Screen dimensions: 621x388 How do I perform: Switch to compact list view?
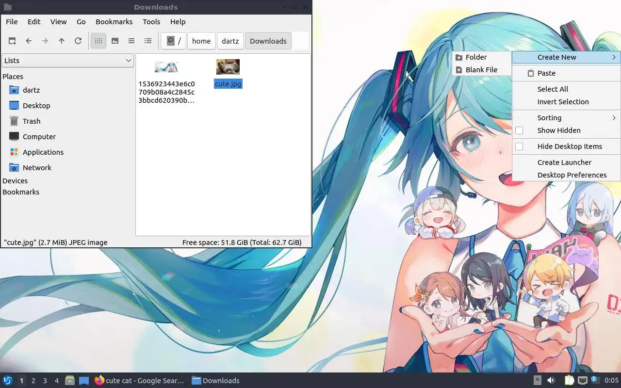click(x=131, y=41)
